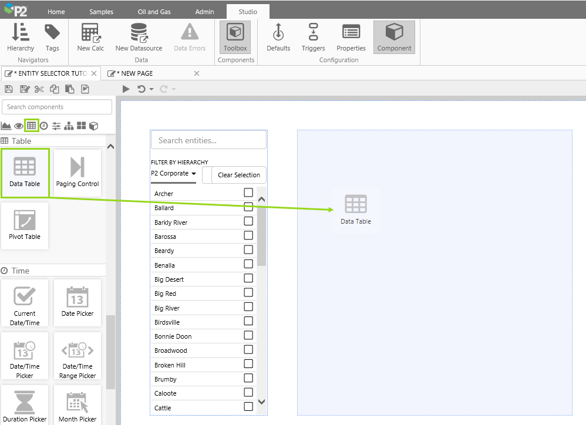
Task: Open the P2 Corporate hierarchy dropdown
Action: (173, 174)
